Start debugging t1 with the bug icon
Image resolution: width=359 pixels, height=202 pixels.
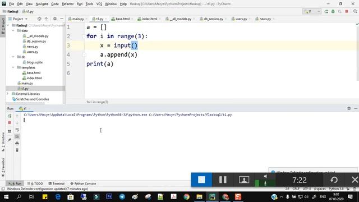click(x=333, y=11)
